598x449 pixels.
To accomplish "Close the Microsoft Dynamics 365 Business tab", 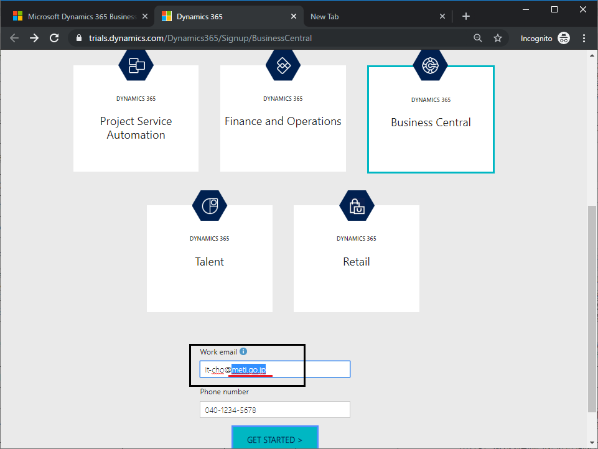I will click(x=145, y=16).
